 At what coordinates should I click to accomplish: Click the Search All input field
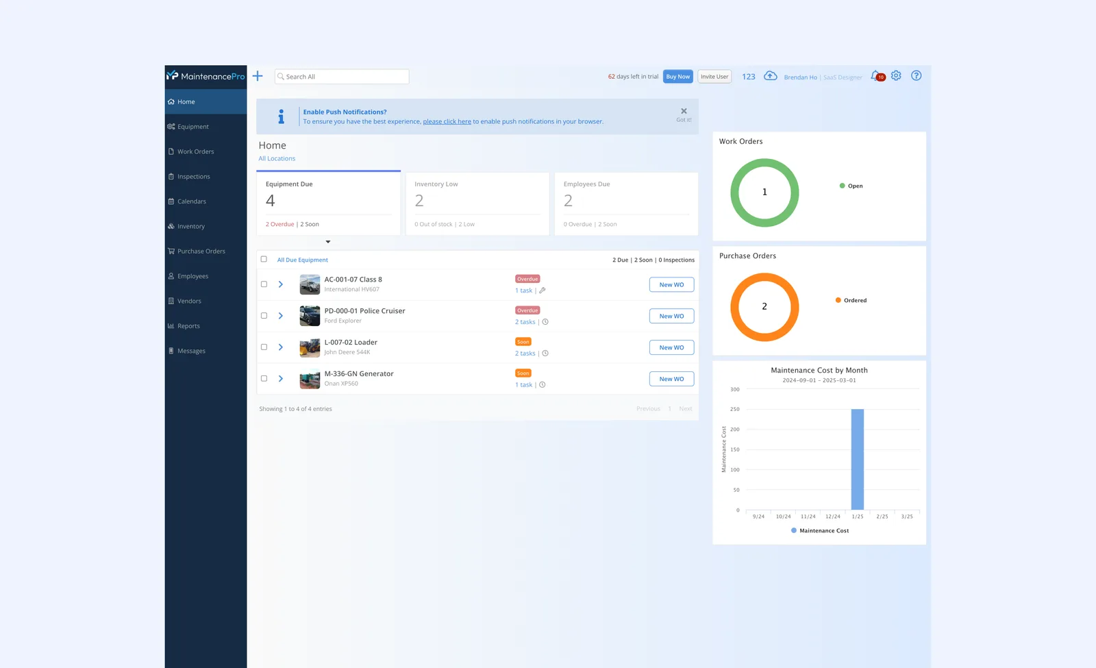tap(342, 77)
